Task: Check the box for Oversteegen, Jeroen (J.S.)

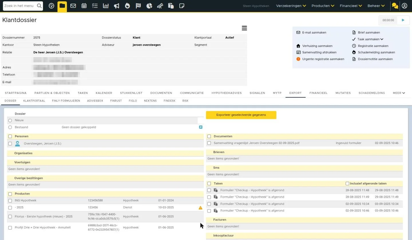Action: [10, 143]
